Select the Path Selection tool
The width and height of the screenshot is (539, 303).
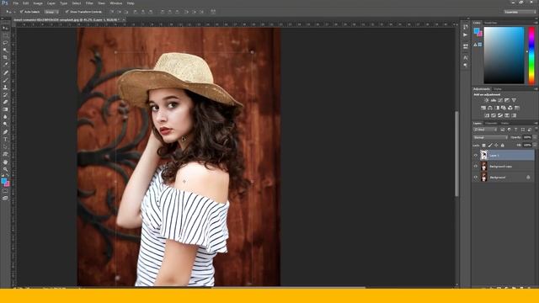point(5,147)
